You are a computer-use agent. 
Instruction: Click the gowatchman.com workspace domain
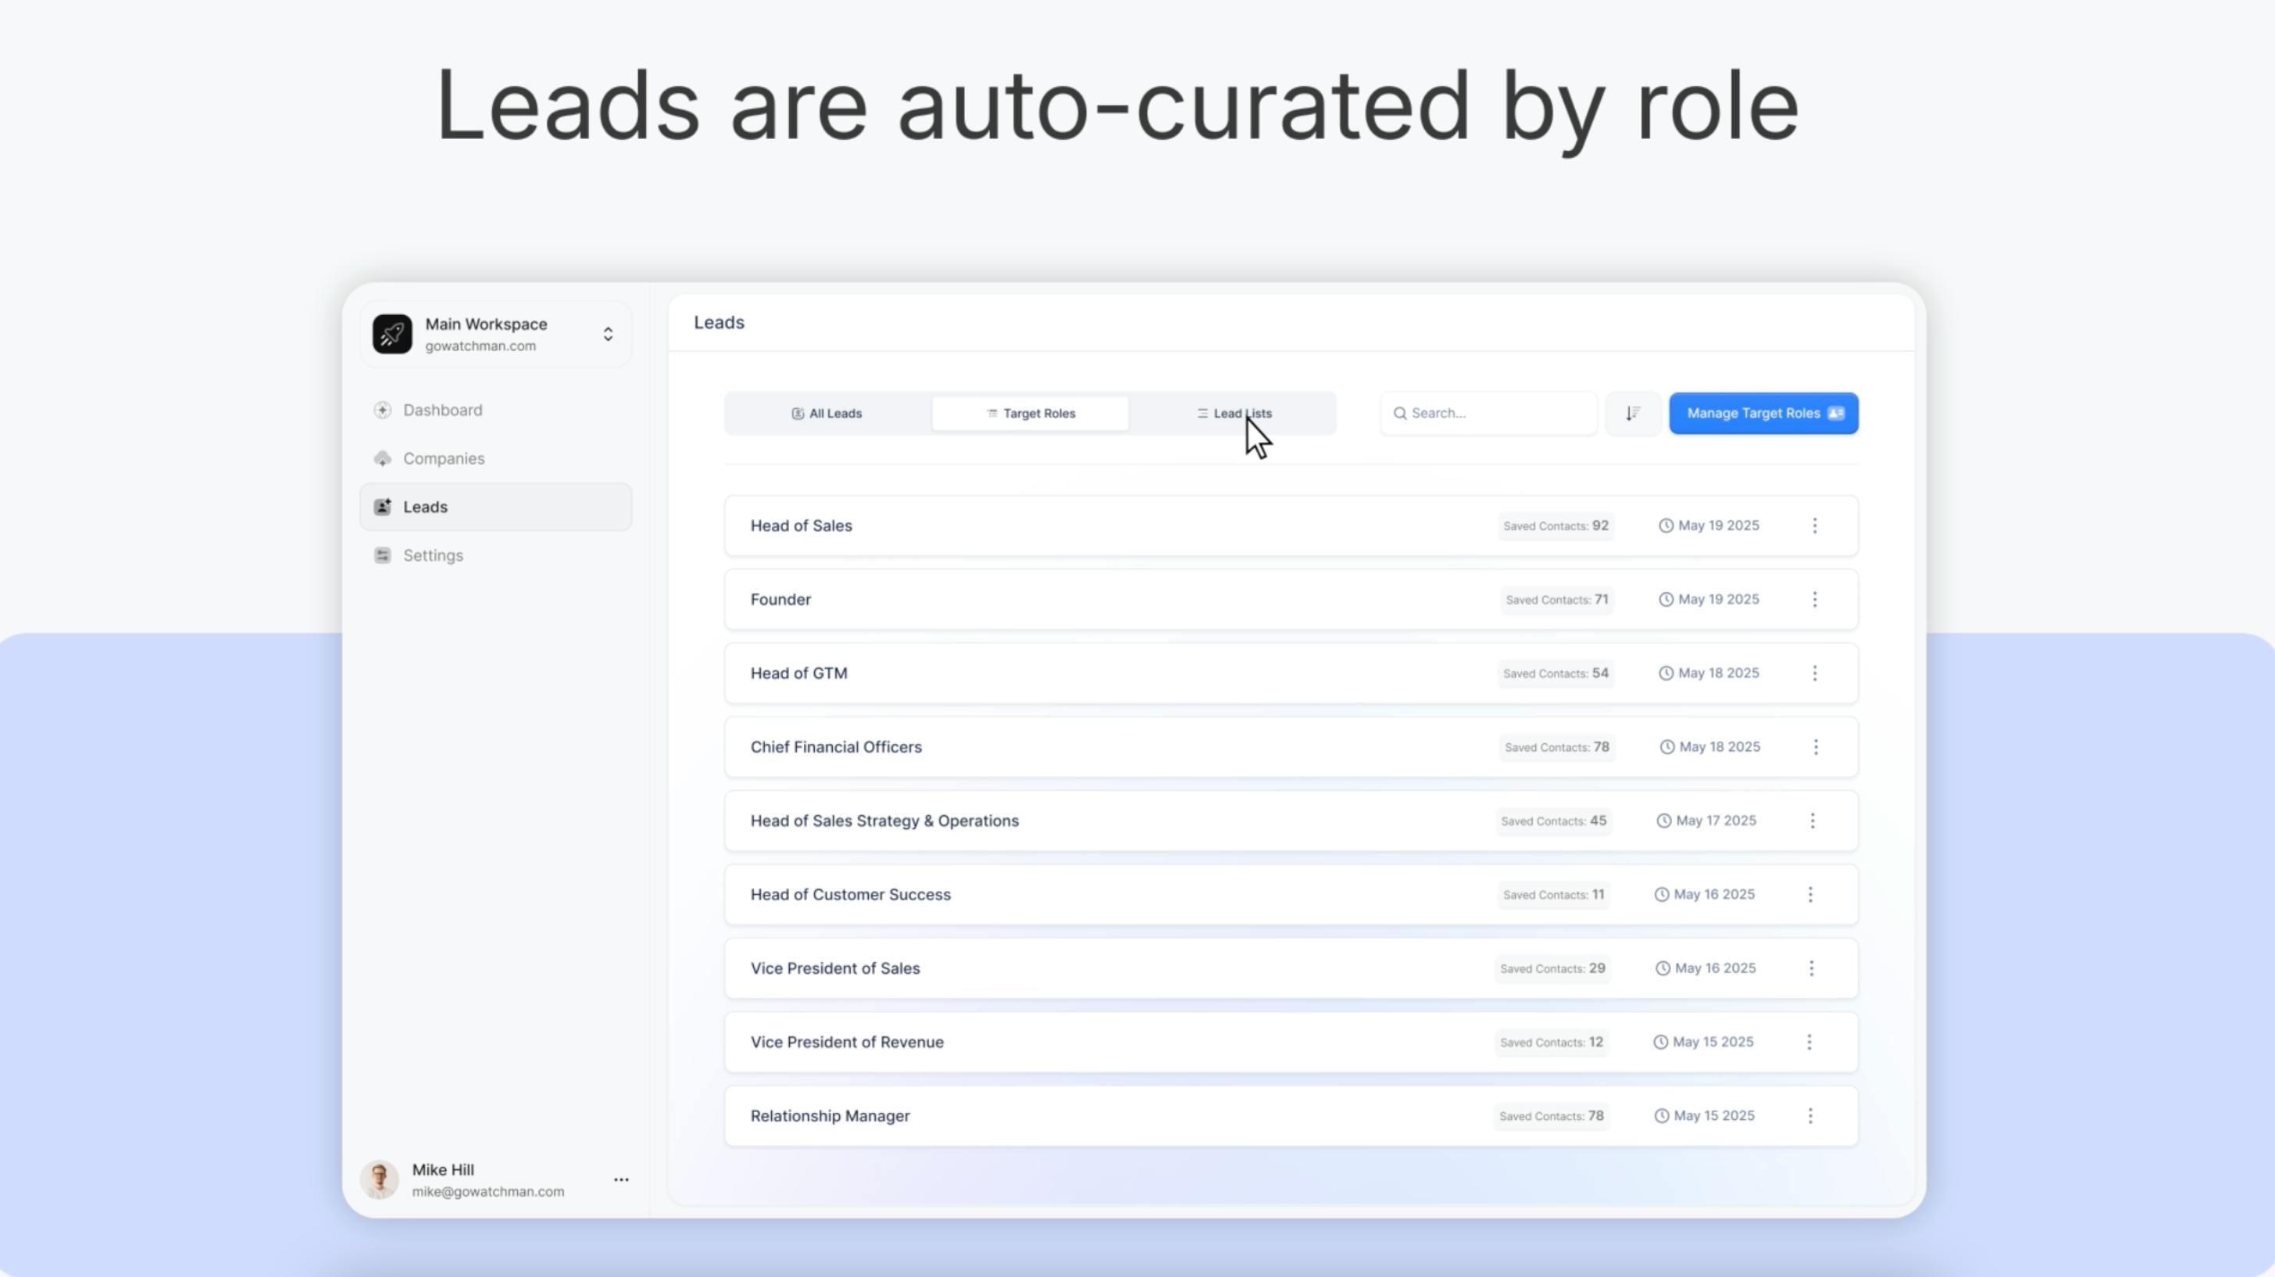click(480, 346)
